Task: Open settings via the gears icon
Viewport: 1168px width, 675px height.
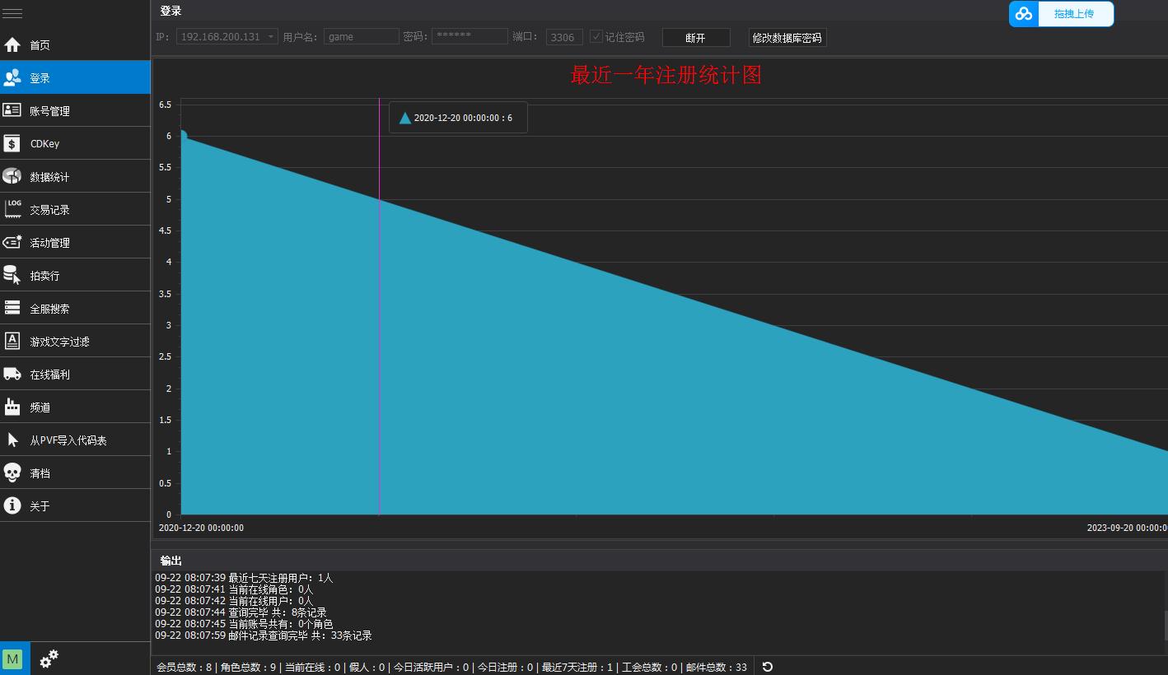Action: coord(49,659)
